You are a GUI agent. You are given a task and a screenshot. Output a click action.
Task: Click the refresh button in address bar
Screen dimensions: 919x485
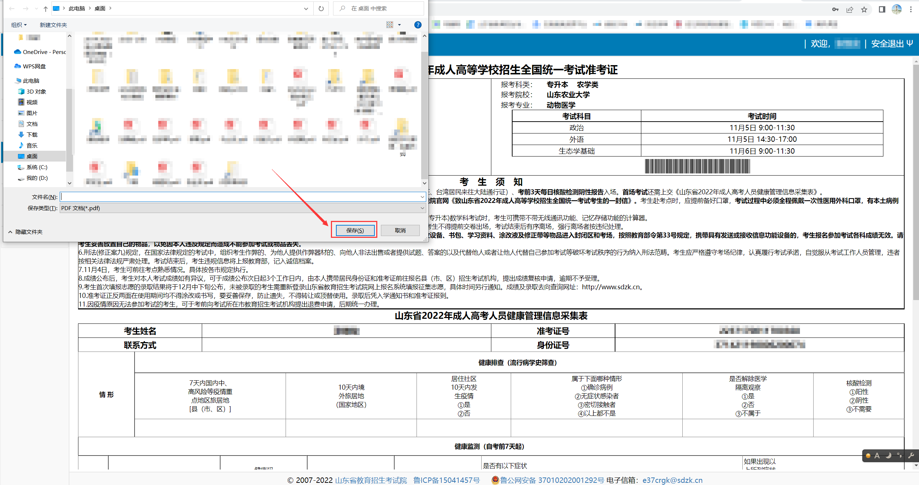pyautogui.click(x=321, y=8)
